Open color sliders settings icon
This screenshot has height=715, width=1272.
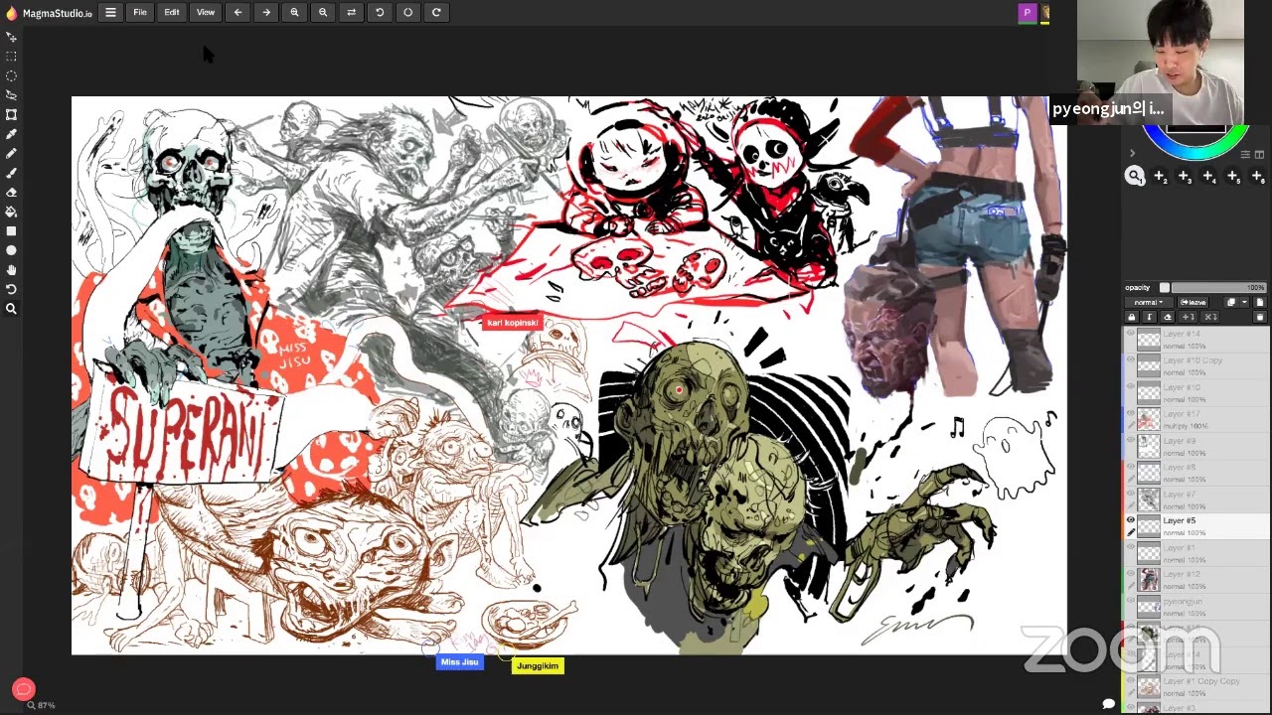tap(1246, 154)
